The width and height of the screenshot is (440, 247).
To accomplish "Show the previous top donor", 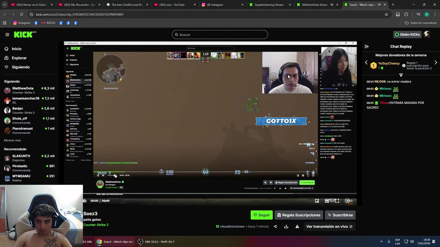I will [366, 63].
